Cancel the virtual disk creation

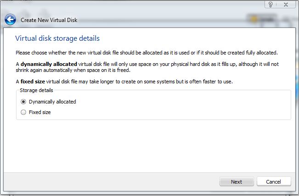click(x=274, y=181)
